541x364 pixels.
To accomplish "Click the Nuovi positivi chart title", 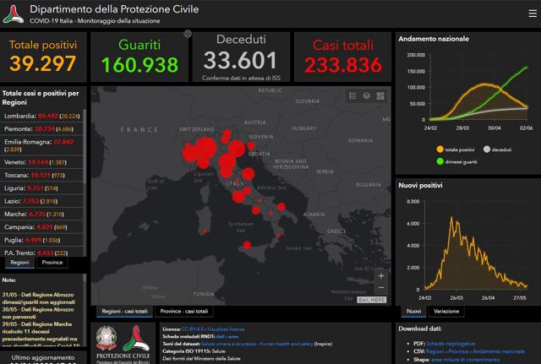I will [420, 185].
